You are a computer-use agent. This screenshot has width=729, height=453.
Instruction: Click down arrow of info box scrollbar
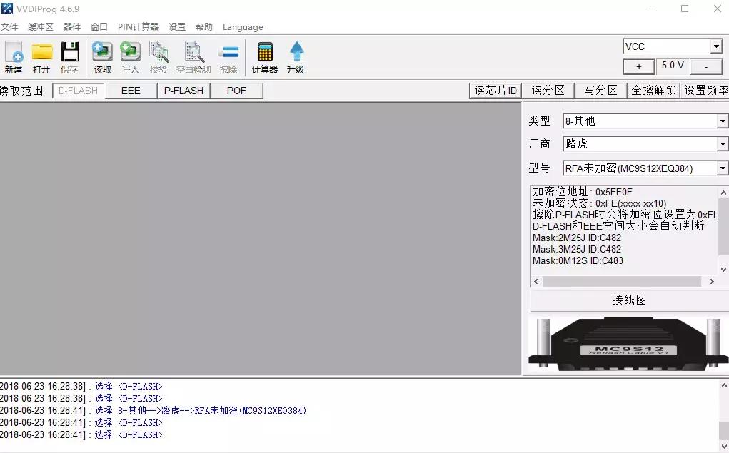click(723, 269)
